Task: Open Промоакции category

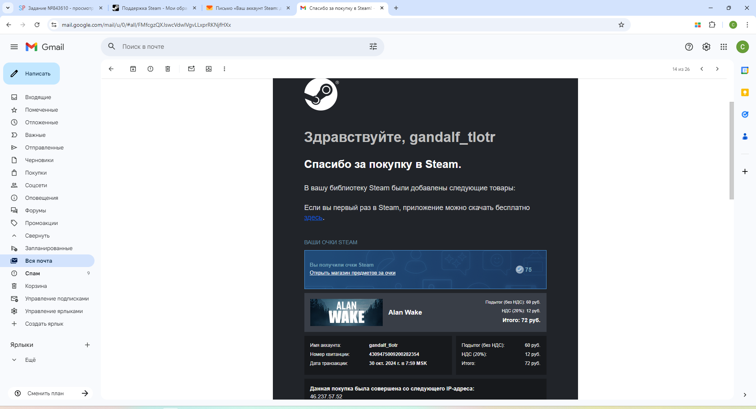Action: 47,223
